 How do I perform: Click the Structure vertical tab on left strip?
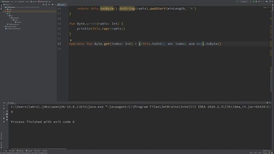click(1, 136)
